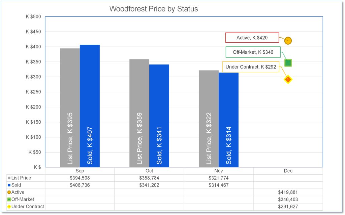Viewport: 345px width, 215px height.
Task: Click the Sold legend blue swatch
Action: click(9, 185)
